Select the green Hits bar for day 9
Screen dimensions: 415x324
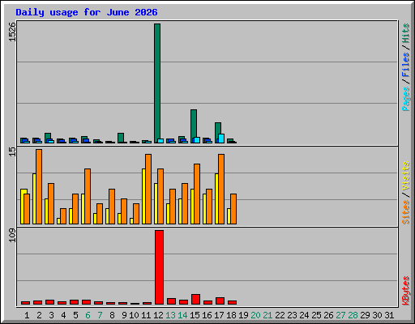tap(121, 138)
